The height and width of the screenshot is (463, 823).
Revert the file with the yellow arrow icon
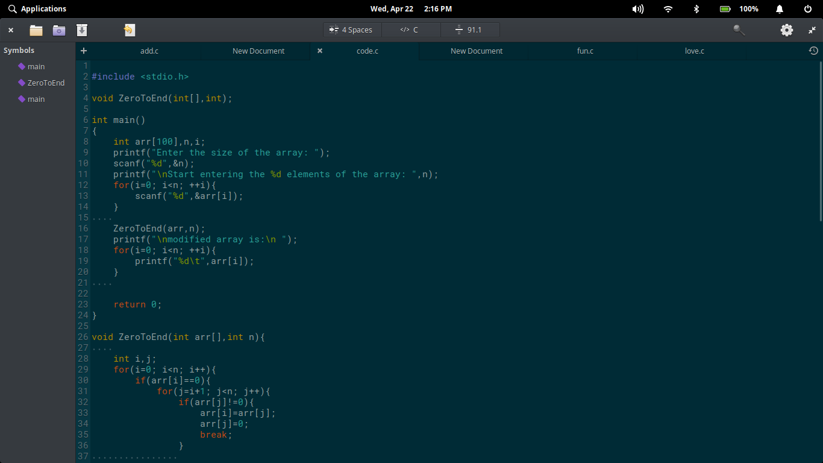(129, 30)
